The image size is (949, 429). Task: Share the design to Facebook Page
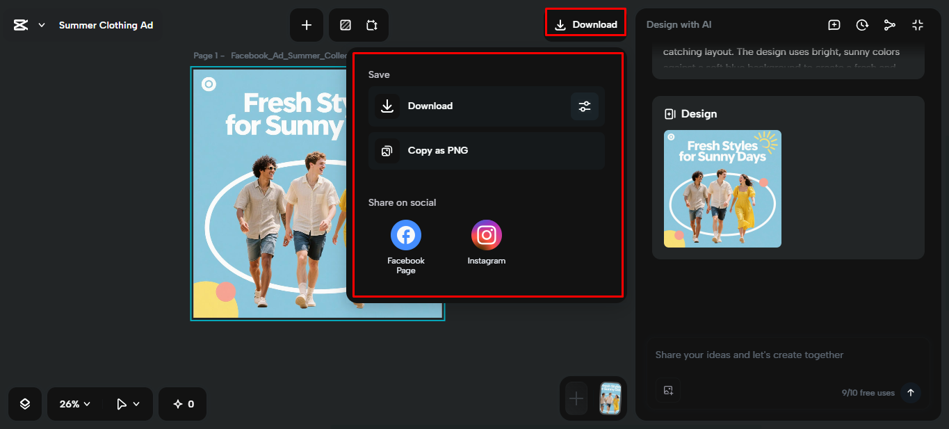[405, 235]
